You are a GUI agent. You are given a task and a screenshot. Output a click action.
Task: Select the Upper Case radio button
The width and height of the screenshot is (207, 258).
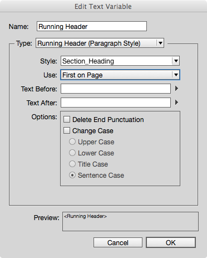tap(72, 142)
